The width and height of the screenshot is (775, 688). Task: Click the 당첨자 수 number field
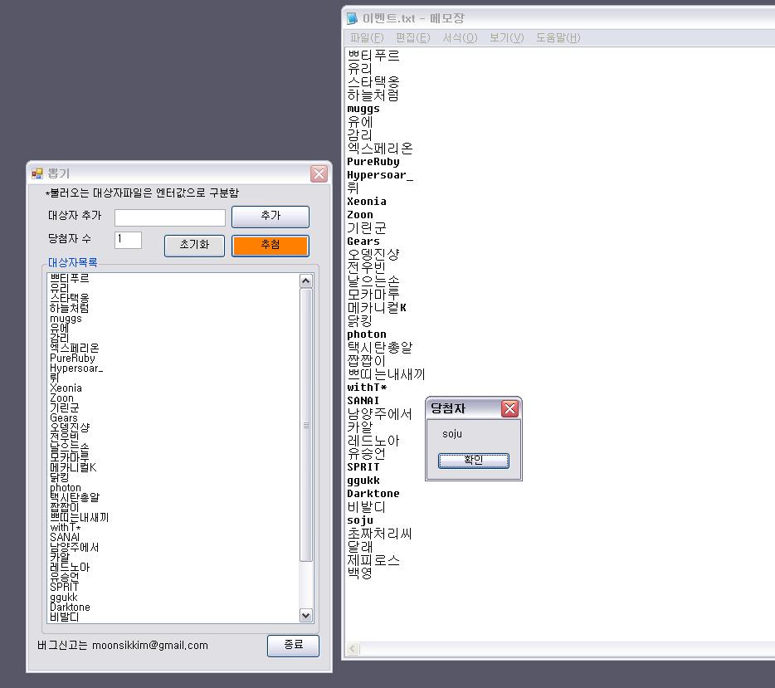[128, 240]
